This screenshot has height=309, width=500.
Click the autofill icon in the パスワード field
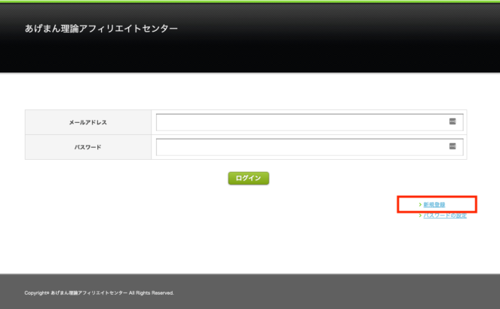pos(452,146)
